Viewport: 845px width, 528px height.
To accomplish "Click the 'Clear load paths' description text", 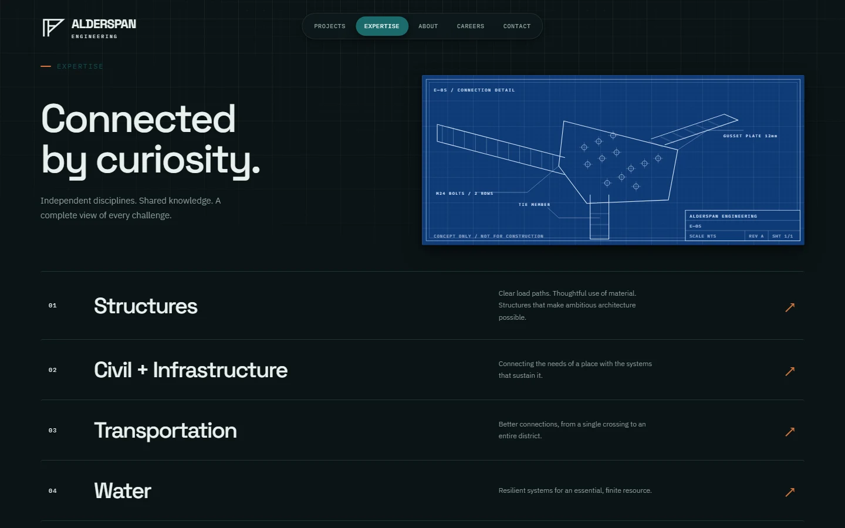I will point(567,305).
